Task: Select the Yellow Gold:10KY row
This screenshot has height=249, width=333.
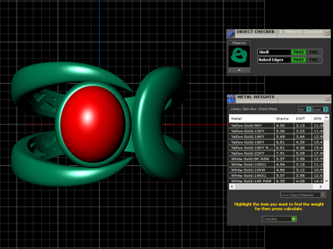Action: [x=277, y=131]
